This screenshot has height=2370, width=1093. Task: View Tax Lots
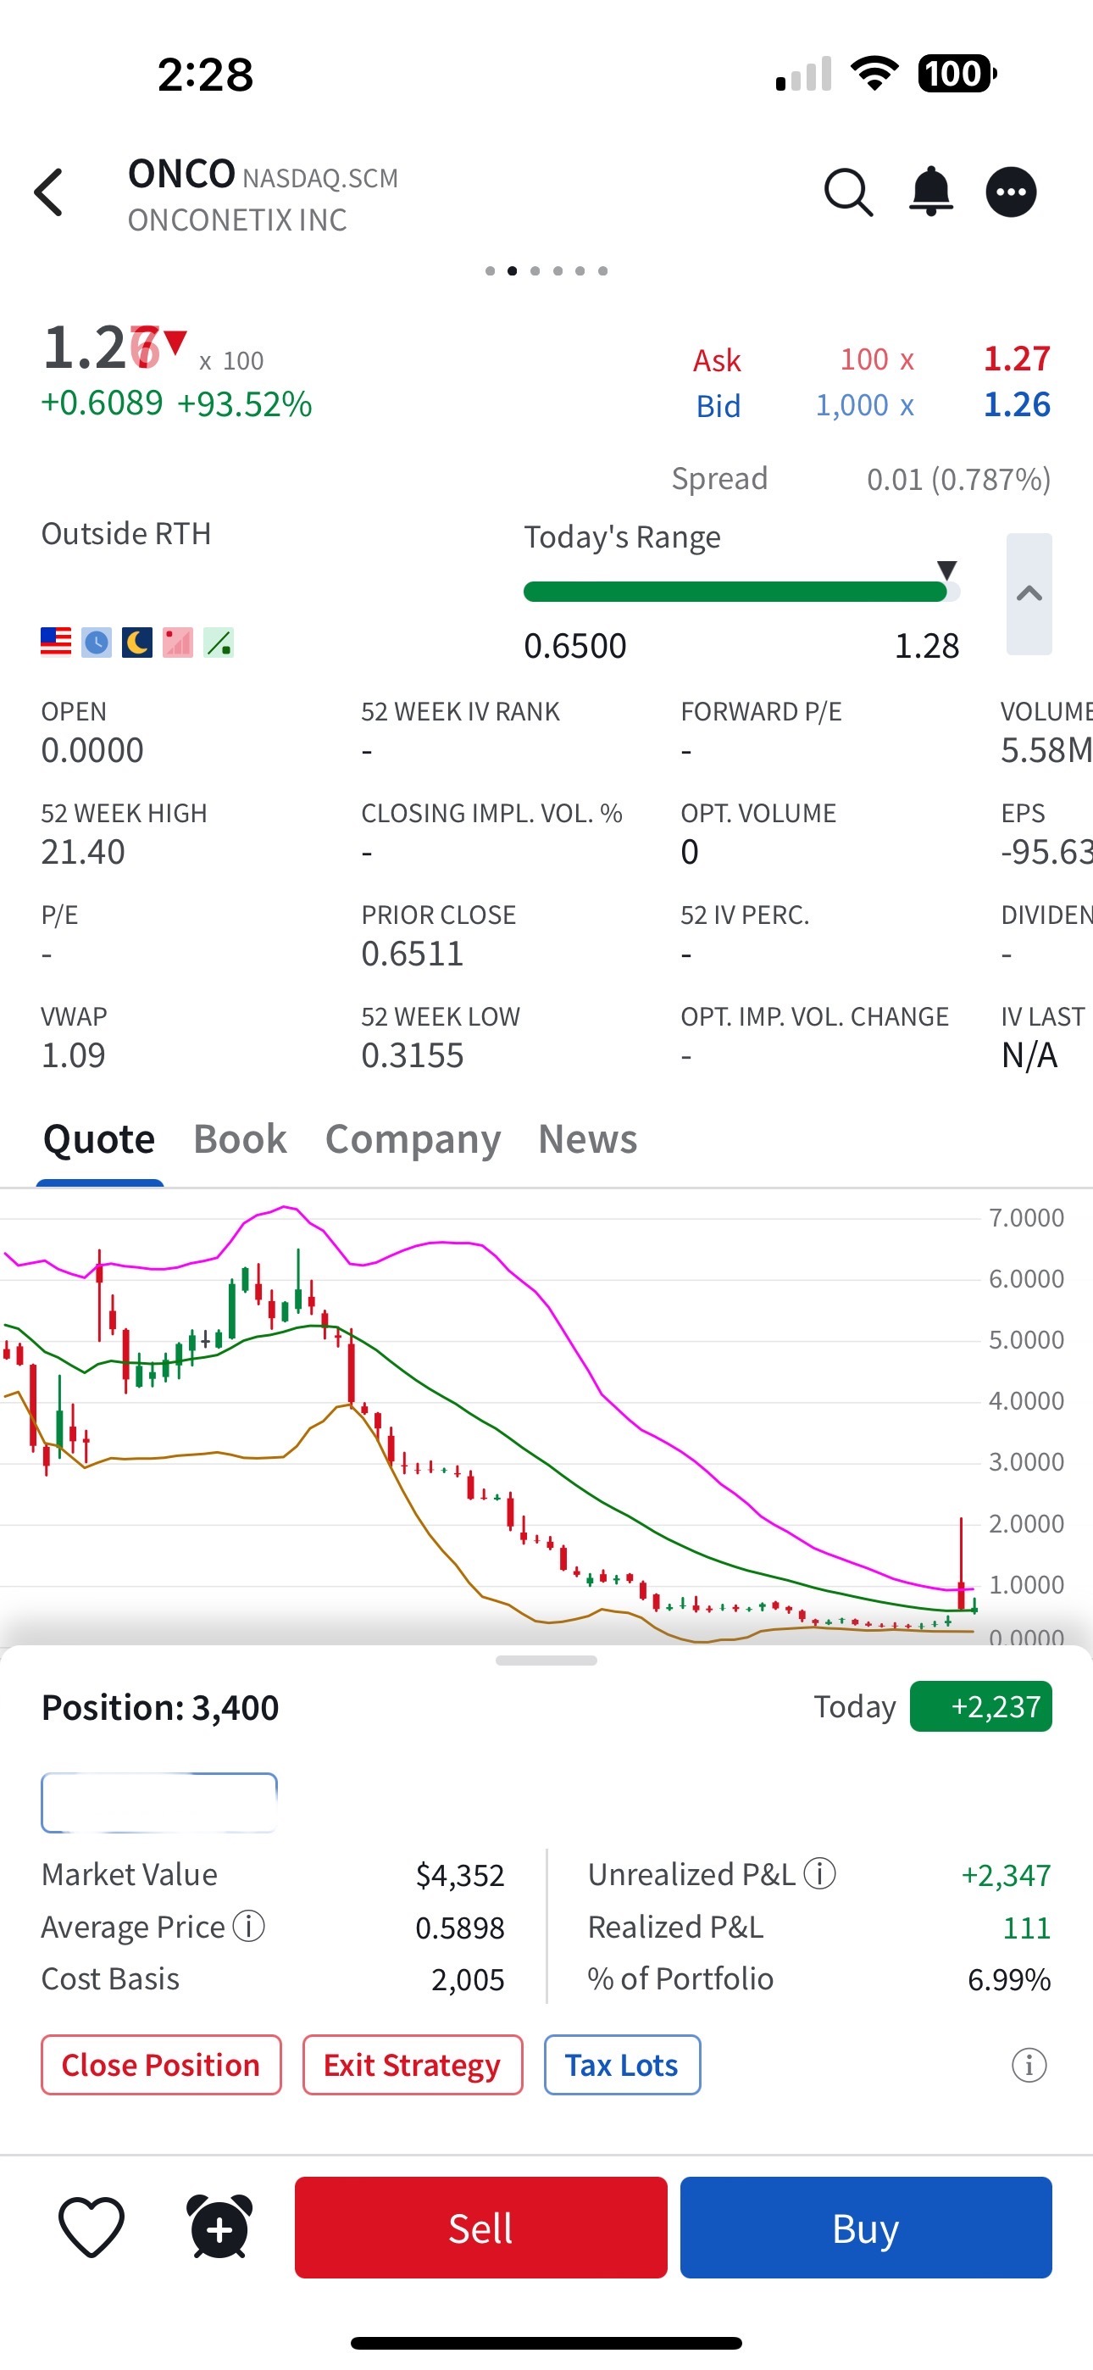coord(622,2065)
